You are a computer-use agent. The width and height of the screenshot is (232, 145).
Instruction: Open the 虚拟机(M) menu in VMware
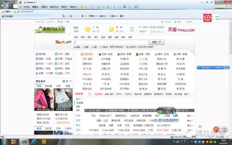click(x=54, y=7)
